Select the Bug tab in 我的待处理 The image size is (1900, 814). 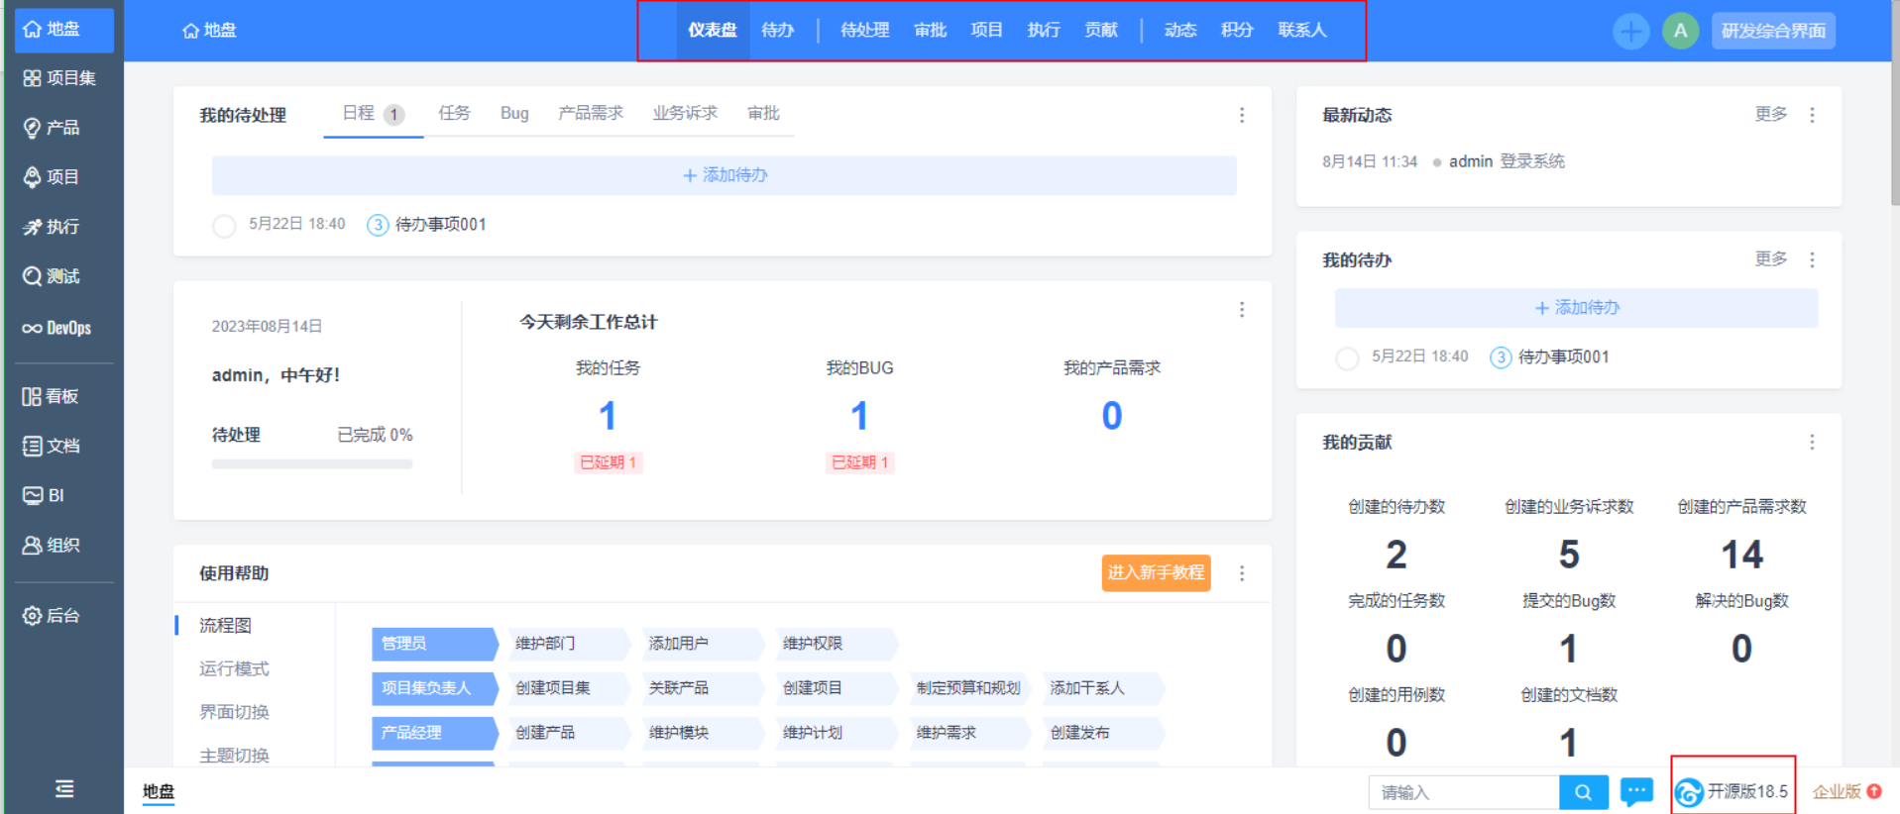coord(514,114)
